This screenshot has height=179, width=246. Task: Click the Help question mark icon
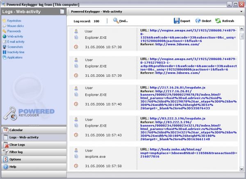pyautogui.click(x=5, y=167)
